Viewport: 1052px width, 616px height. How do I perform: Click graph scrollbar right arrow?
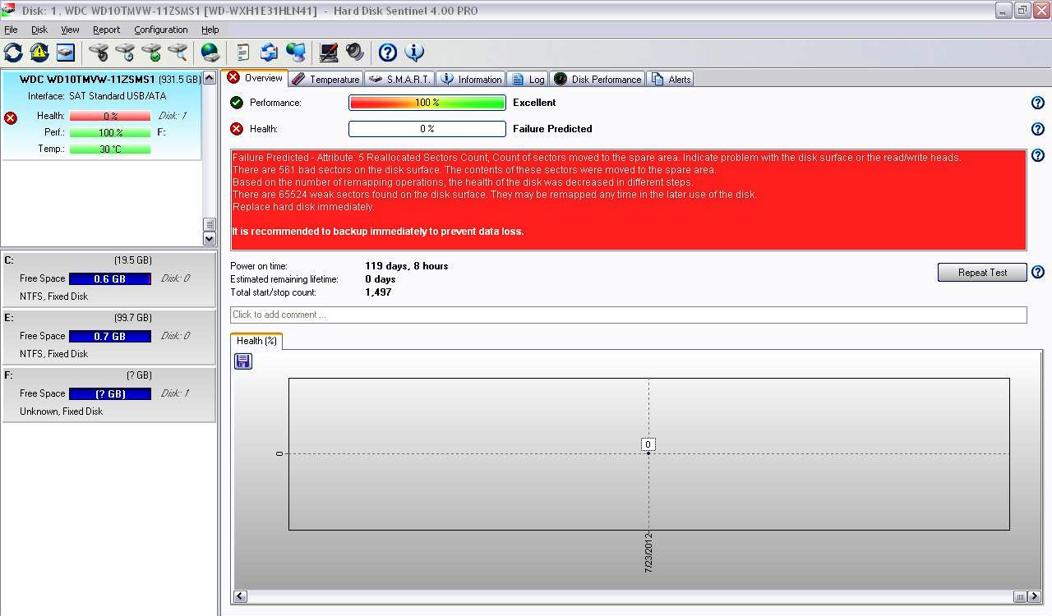point(1033,596)
